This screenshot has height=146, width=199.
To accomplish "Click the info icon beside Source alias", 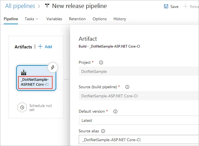I will [103, 131].
